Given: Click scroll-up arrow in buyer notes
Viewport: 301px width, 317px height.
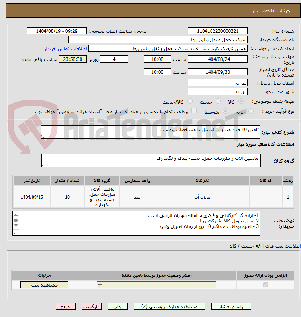Looking at the screenshot, I should point(16,215).
